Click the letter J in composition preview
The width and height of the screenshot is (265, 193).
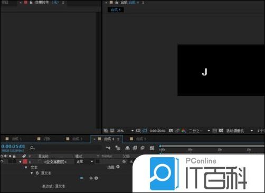[x=204, y=72]
